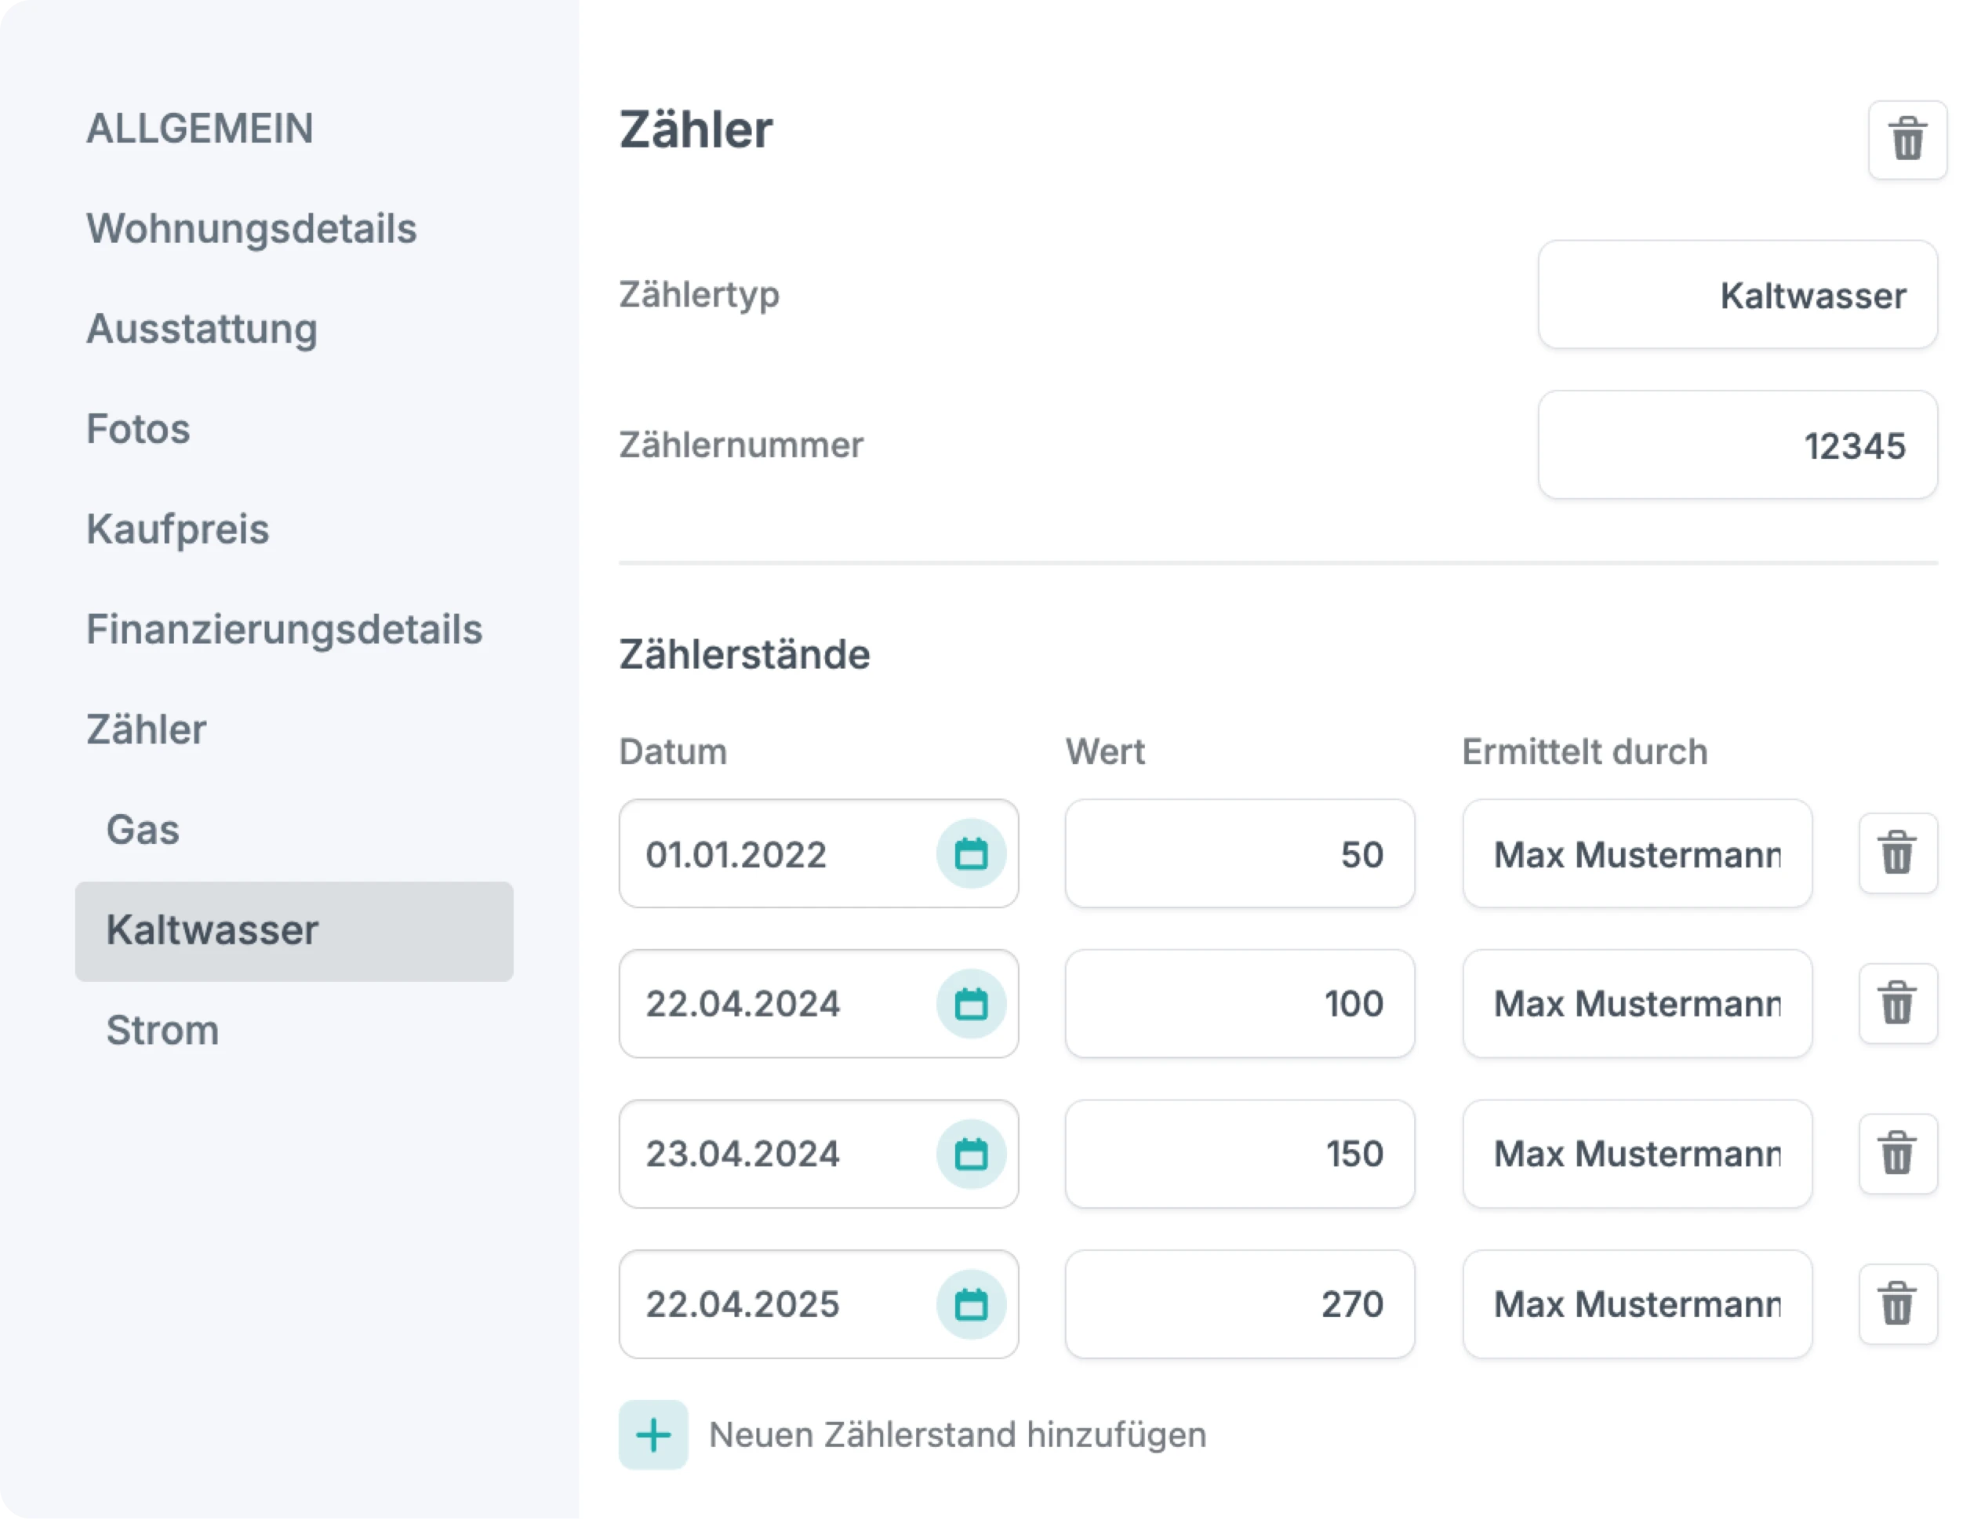Edit the date field 22.04.2025
This screenshot has width=1981, height=1520.
tap(819, 1304)
